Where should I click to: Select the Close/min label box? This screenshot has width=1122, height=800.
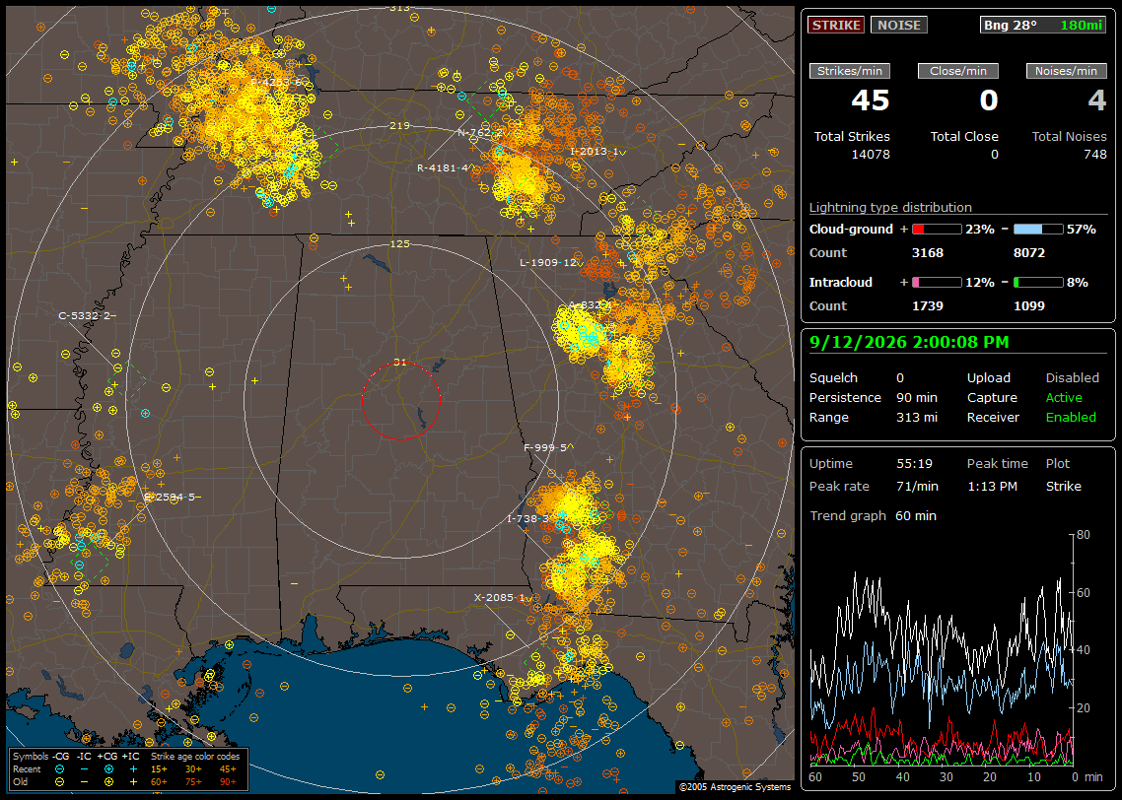[958, 71]
